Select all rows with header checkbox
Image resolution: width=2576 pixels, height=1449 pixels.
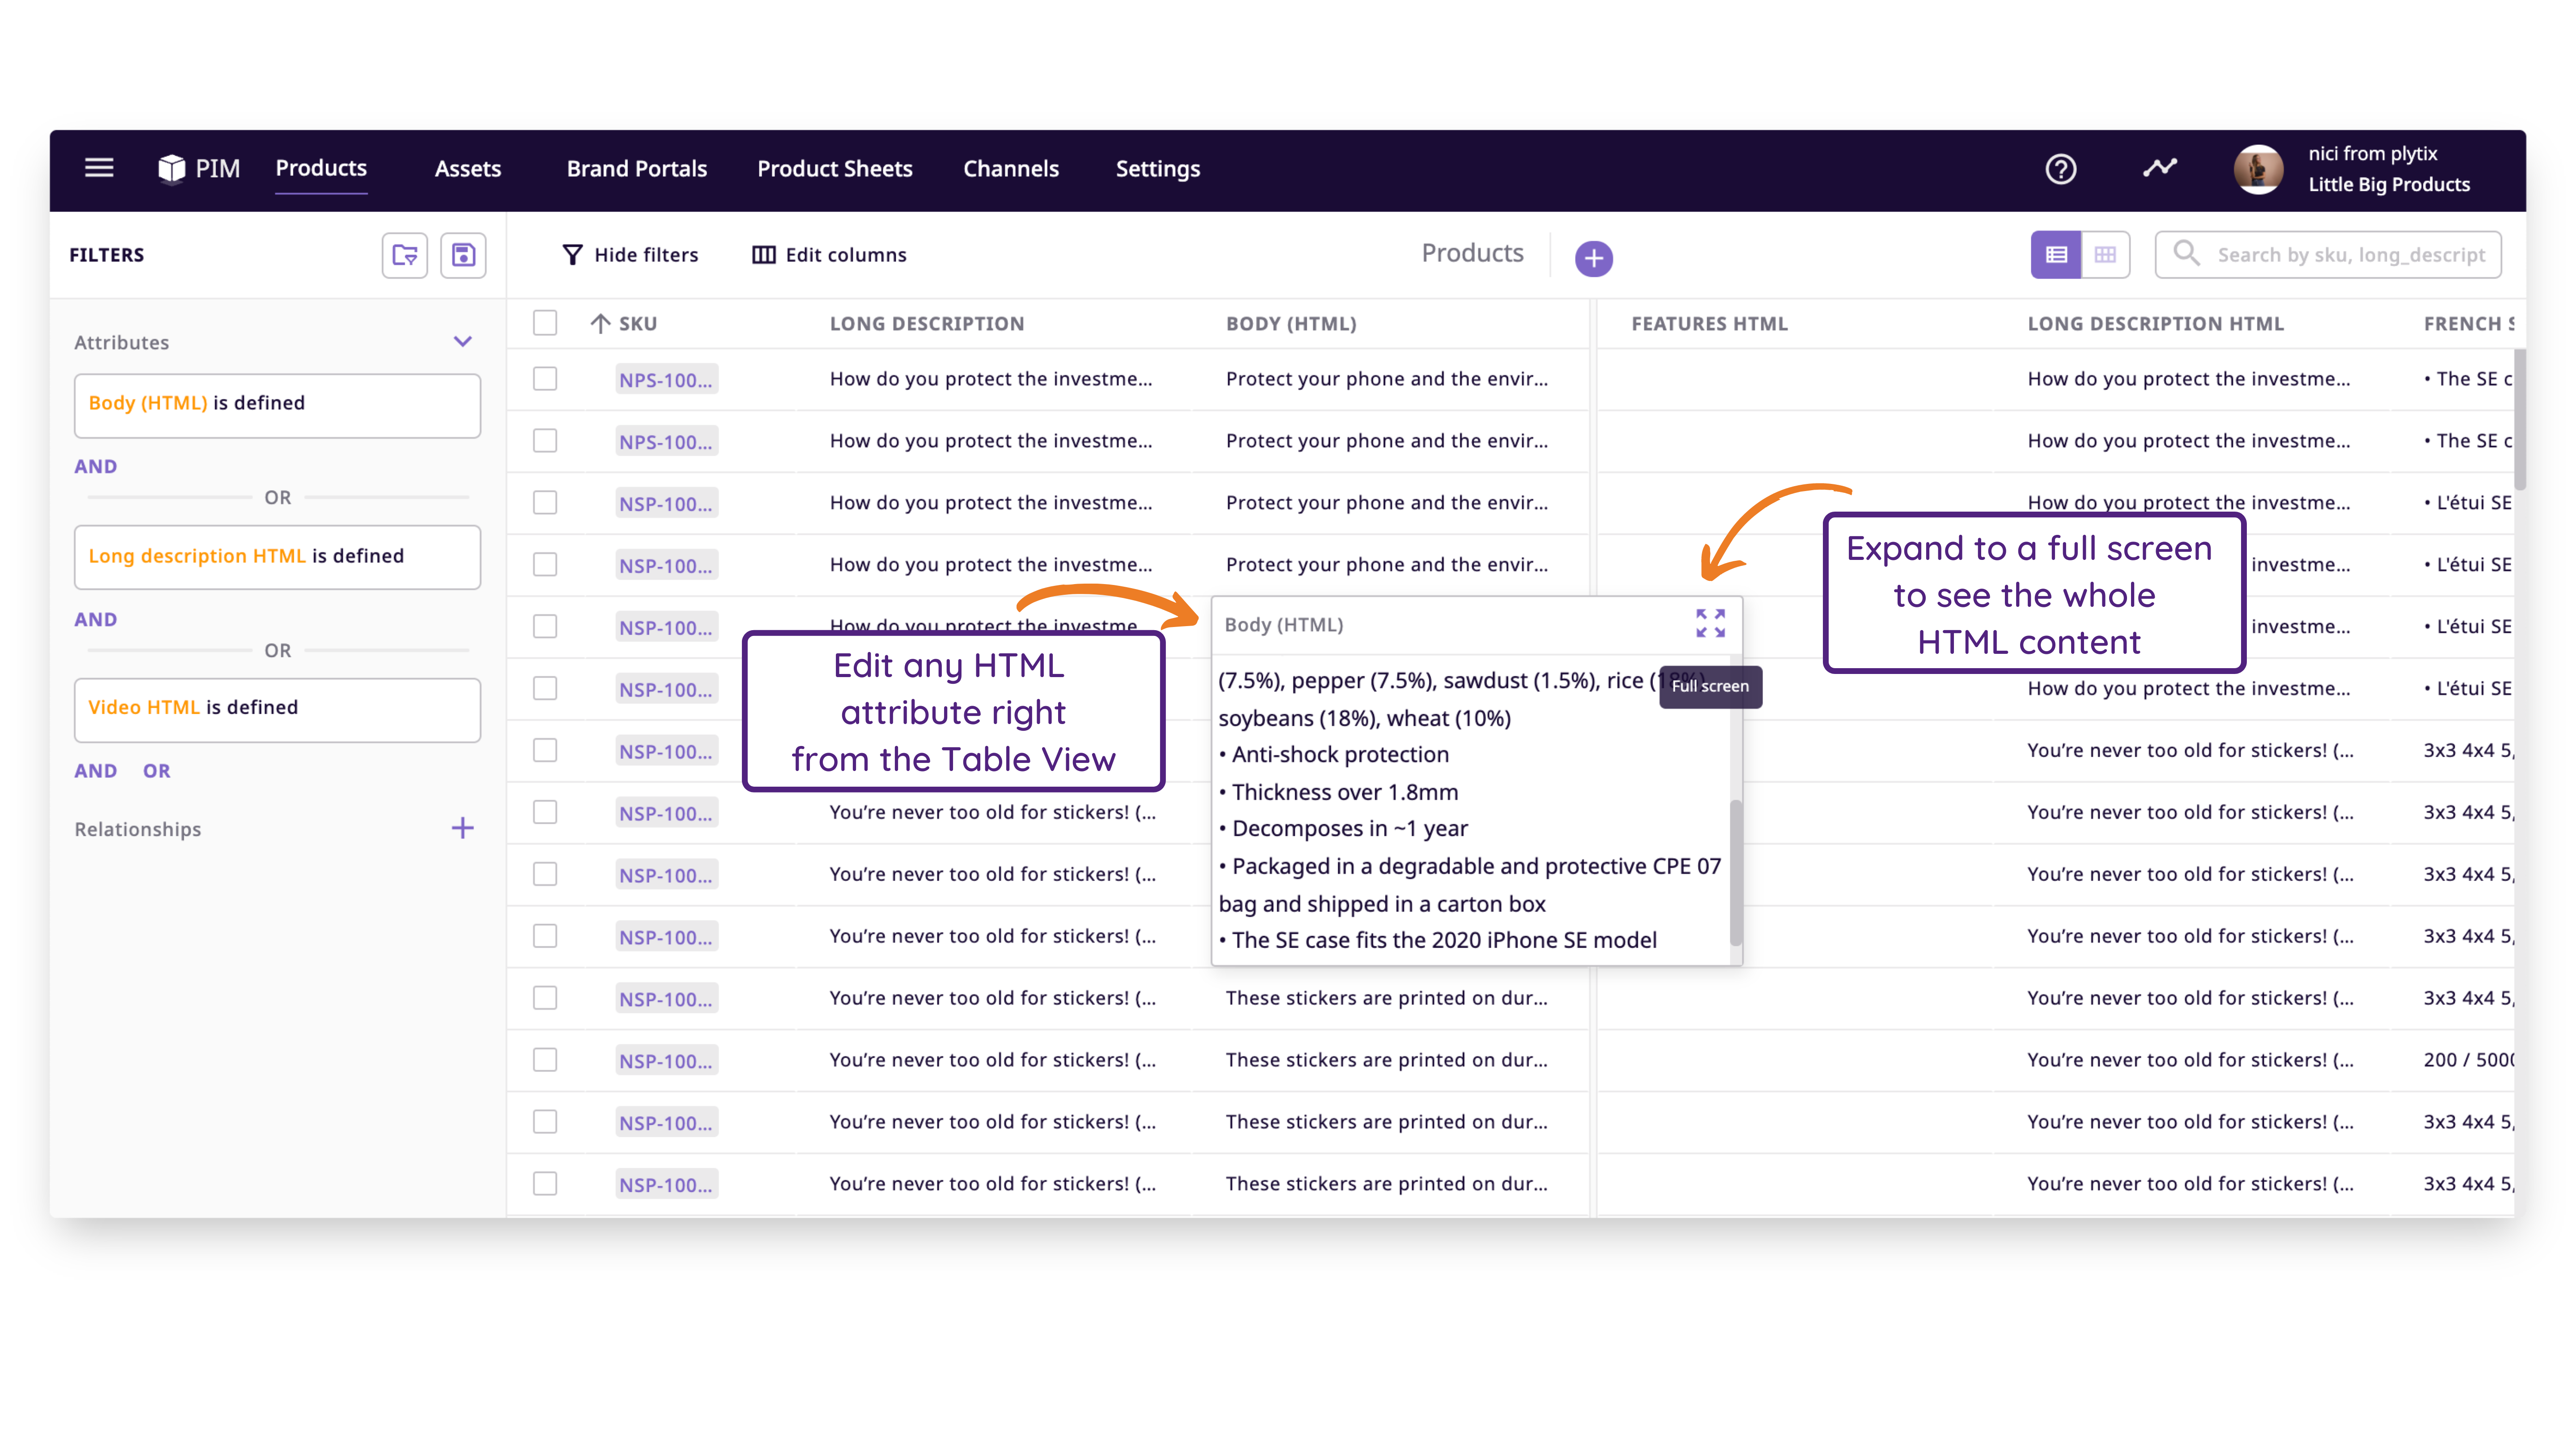pos(545,323)
